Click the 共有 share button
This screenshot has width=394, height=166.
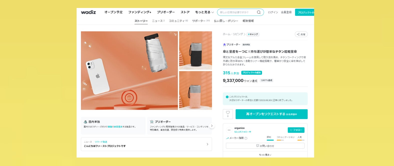[301, 34]
